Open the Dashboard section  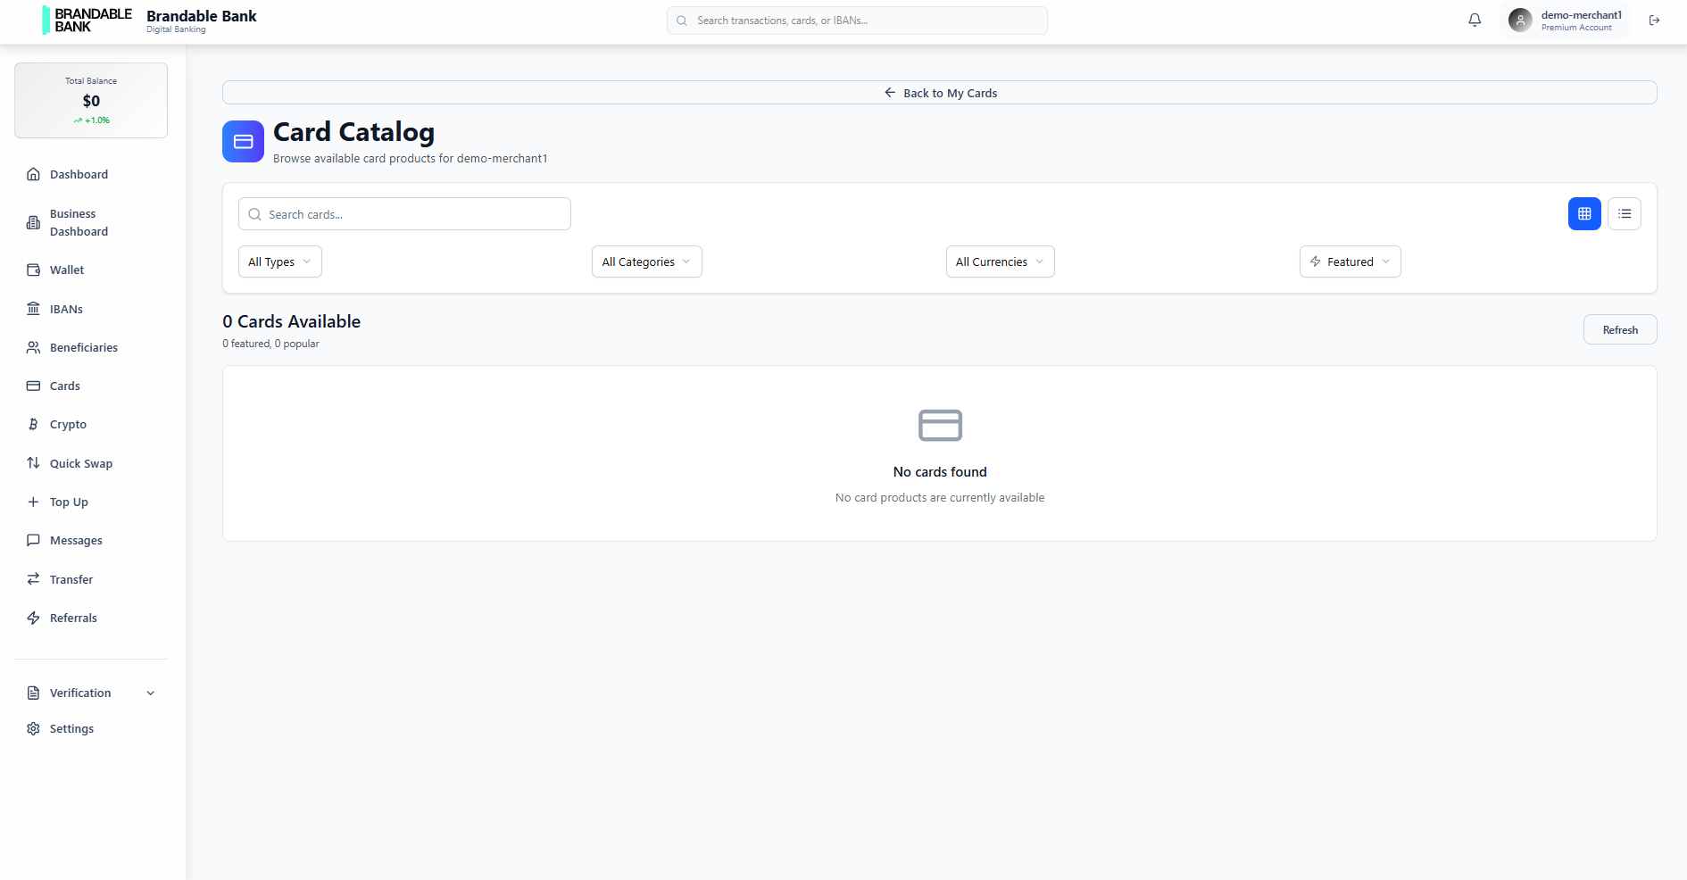point(79,174)
